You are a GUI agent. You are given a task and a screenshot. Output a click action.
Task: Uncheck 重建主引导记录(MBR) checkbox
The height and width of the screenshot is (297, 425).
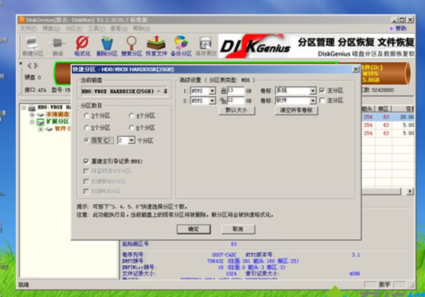pyautogui.click(x=86, y=161)
